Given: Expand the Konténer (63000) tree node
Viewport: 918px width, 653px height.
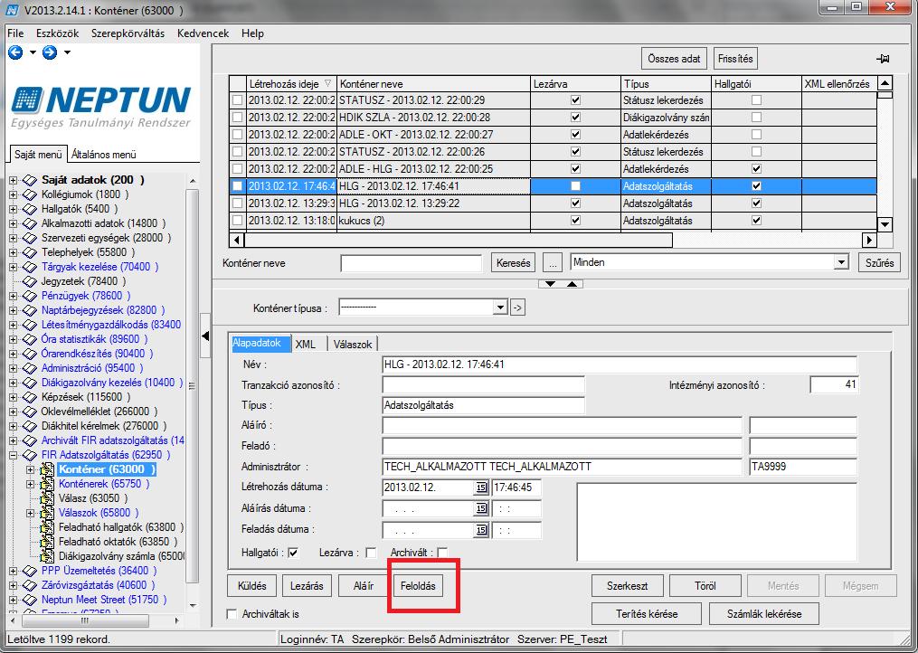Looking at the screenshot, I should [x=31, y=469].
